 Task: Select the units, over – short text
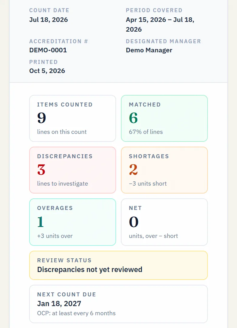tap(153, 236)
